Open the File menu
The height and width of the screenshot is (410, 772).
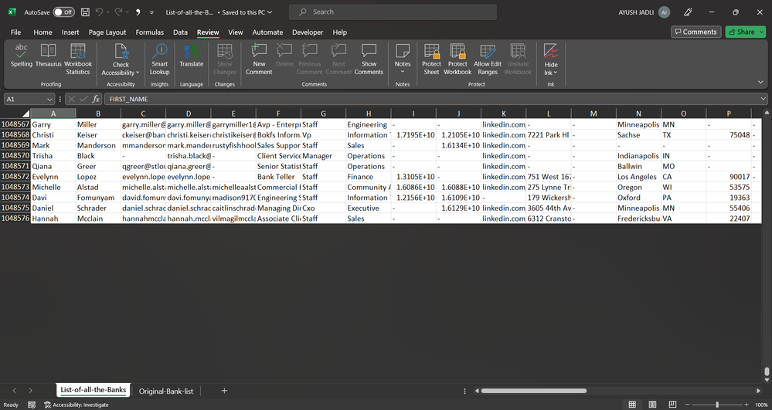coord(15,32)
